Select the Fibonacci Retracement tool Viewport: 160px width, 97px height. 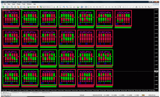click(139, 7)
